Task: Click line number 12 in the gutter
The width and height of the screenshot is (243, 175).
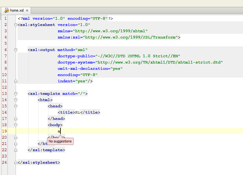Action: click(x=4, y=87)
